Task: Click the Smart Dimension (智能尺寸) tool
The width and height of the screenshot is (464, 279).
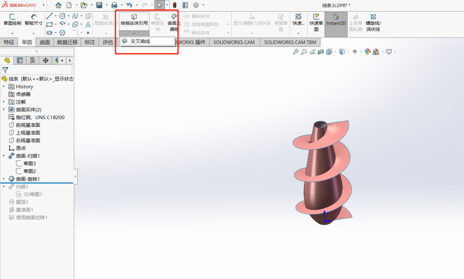Action: pos(34,20)
